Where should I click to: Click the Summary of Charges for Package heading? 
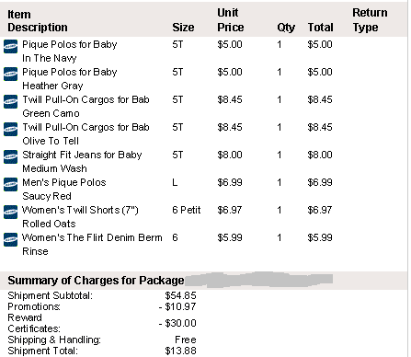tap(96, 281)
